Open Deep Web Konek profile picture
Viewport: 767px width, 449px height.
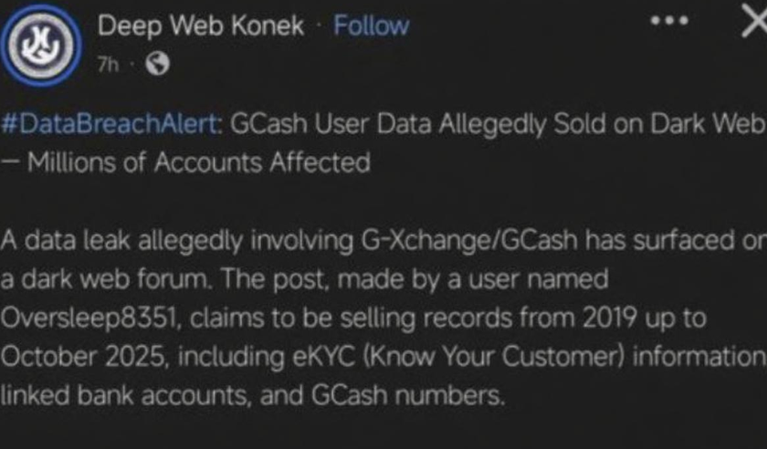pyautogui.click(x=45, y=46)
